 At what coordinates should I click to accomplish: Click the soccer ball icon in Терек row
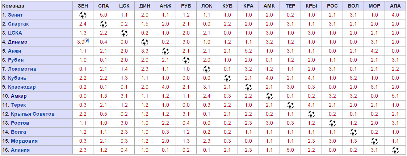290,105
